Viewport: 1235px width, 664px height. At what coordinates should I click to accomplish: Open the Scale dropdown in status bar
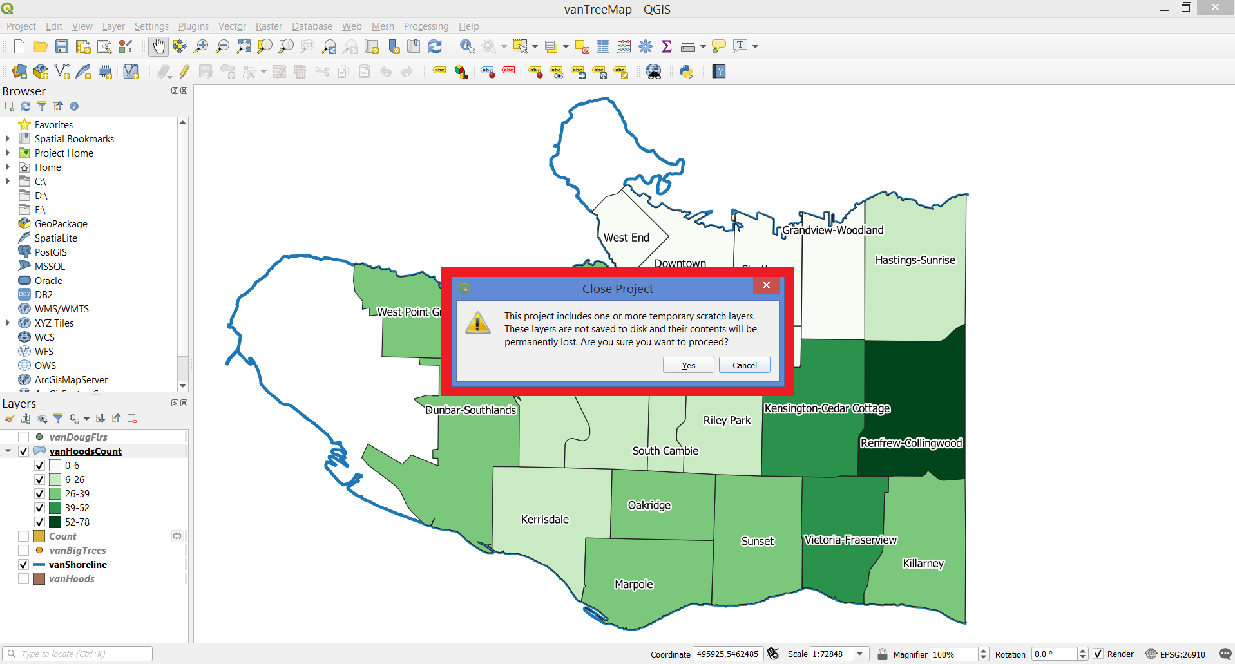(859, 654)
